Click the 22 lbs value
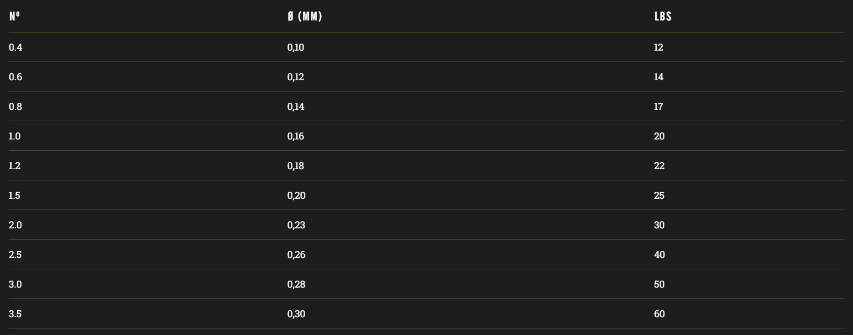Screen dimensions: 853x335 (659, 166)
